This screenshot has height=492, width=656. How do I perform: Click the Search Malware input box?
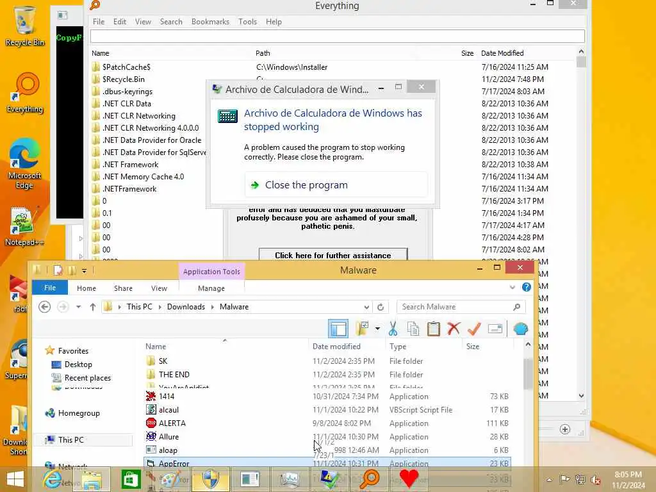(461, 307)
